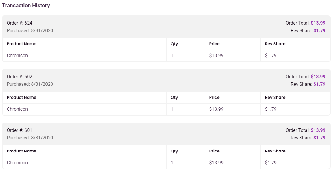Open Chronicon product in order 624

[17, 55]
